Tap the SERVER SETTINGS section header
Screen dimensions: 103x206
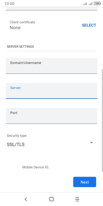point(20,46)
